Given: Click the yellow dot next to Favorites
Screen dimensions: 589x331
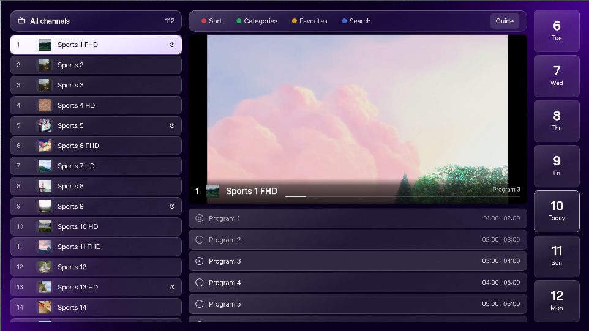Looking at the screenshot, I should pos(294,21).
